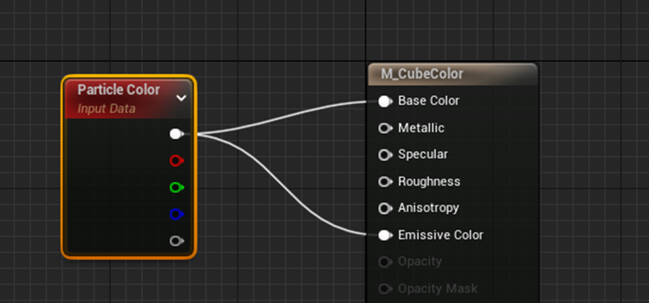The height and width of the screenshot is (303, 649).
Task: Click the Roughness label
Action: [x=429, y=181]
